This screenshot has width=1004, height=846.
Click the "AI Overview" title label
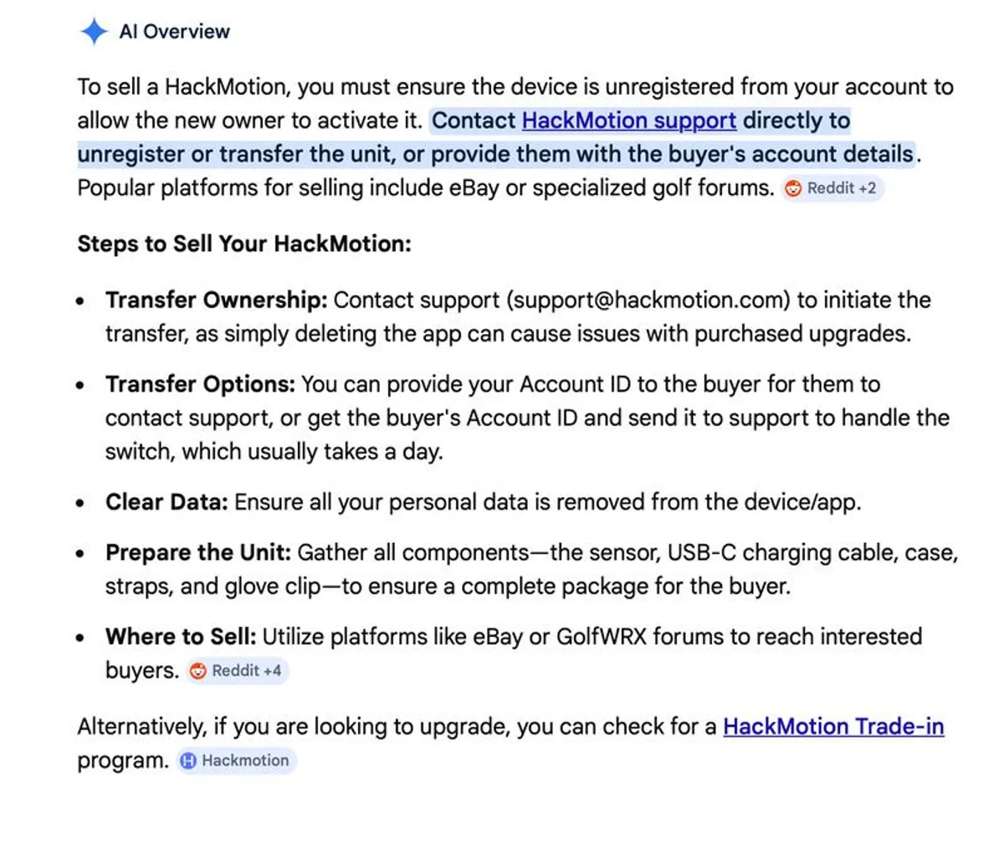click(x=174, y=32)
